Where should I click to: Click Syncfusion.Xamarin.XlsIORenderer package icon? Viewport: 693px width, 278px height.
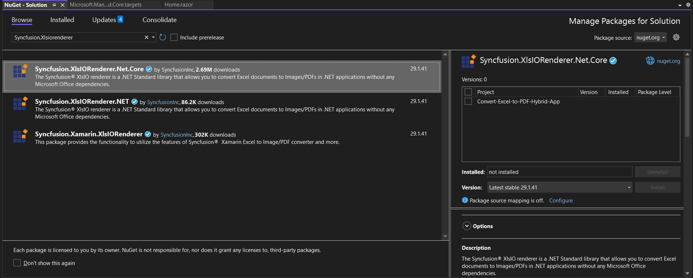(x=20, y=136)
